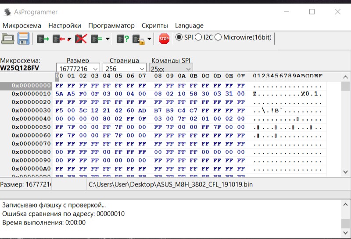The image size is (351, 239).
Task: Click the hex editor vertical scrollbar
Action: [346, 127]
